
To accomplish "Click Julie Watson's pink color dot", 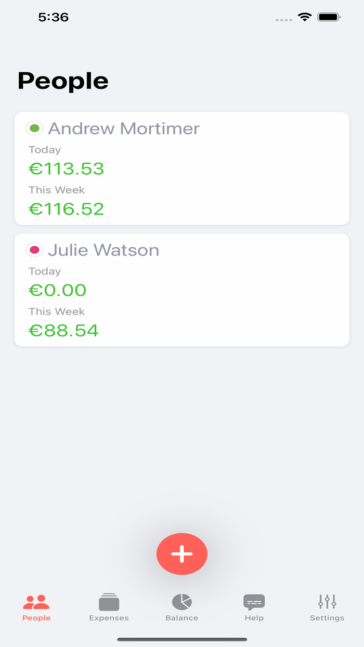I will [34, 250].
